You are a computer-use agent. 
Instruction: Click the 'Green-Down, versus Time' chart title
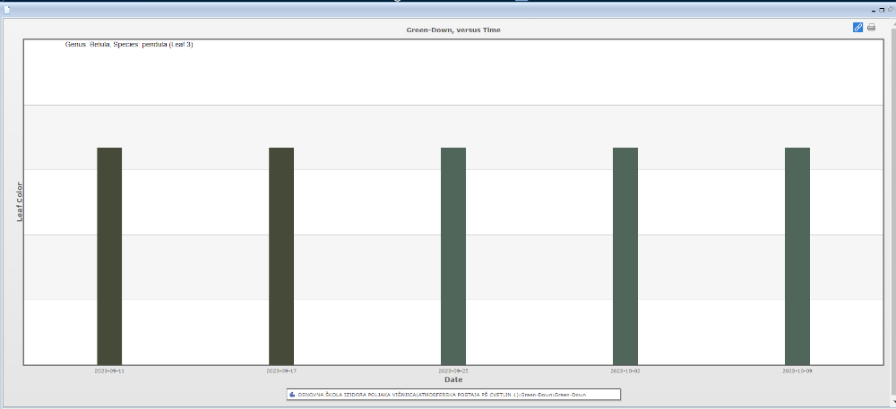(453, 30)
